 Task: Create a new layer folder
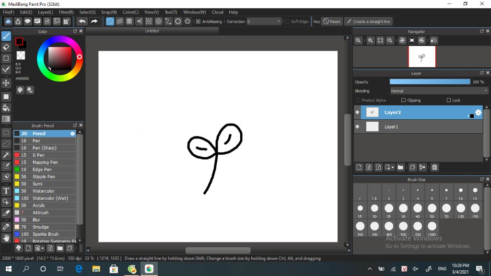(400, 167)
